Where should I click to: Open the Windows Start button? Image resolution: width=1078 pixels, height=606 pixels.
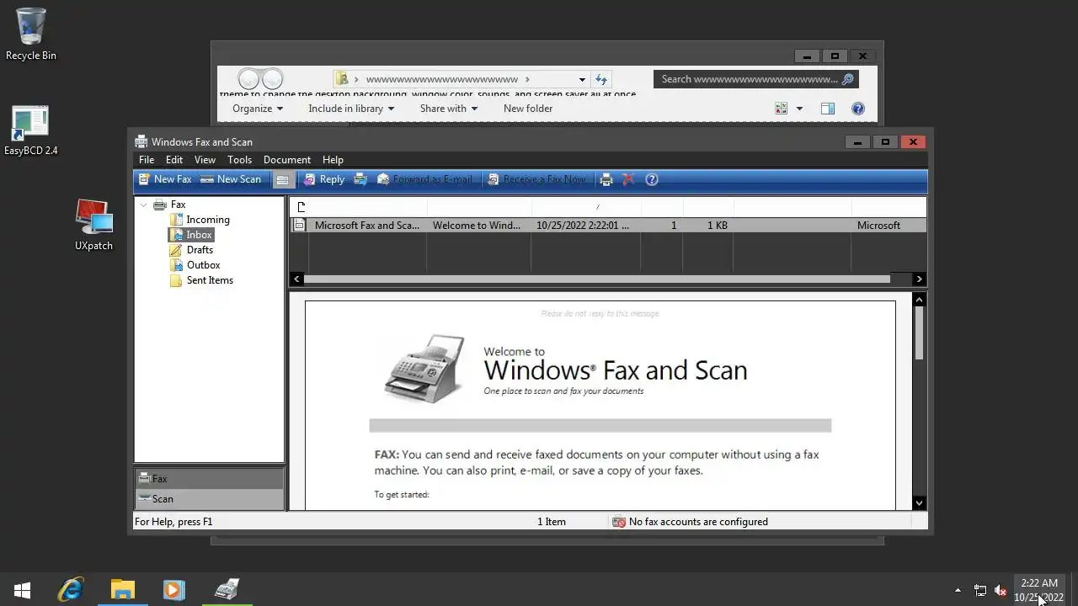(x=23, y=590)
